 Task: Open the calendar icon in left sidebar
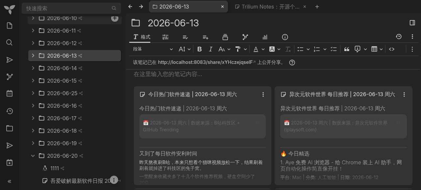(10, 94)
